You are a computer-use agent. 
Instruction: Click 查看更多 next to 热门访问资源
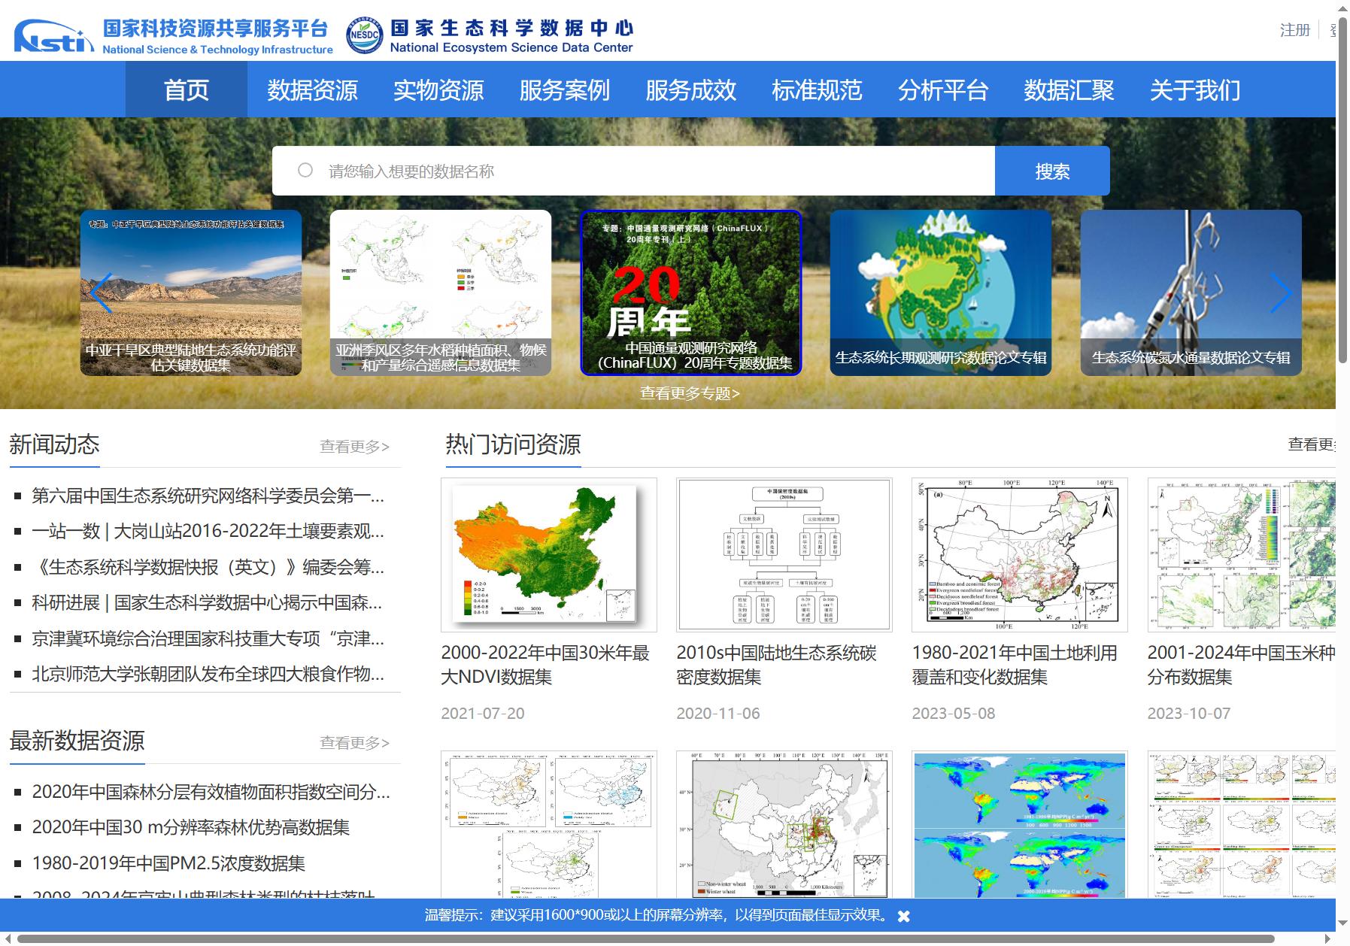tap(1312, 444)
